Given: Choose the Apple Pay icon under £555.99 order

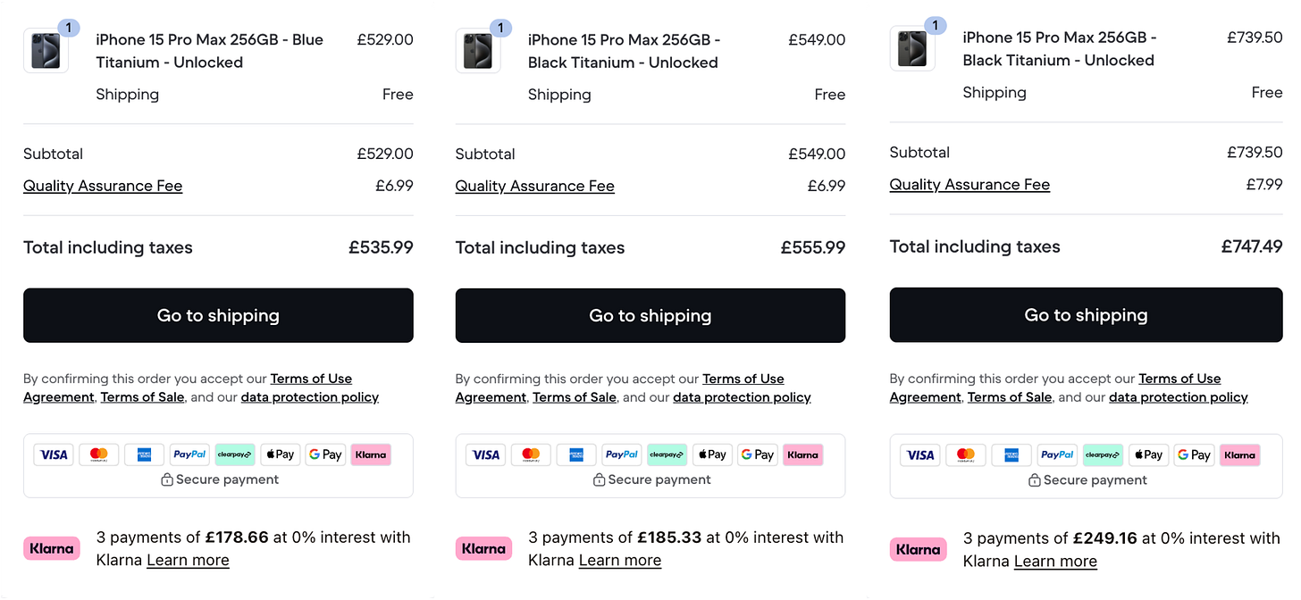Looking at the screenshot, I should 712,454.
